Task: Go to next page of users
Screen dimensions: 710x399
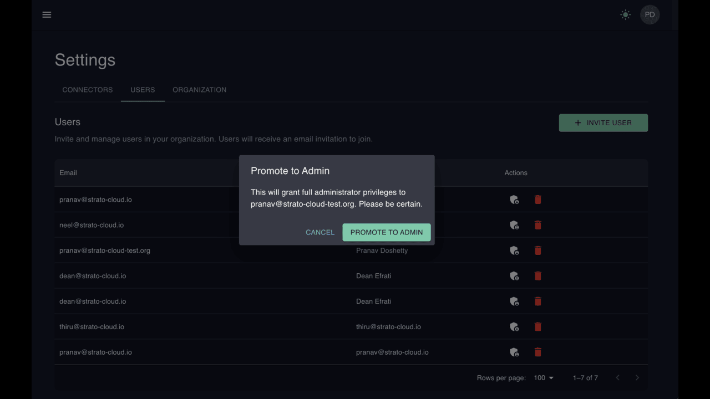Action: point(637,378)
